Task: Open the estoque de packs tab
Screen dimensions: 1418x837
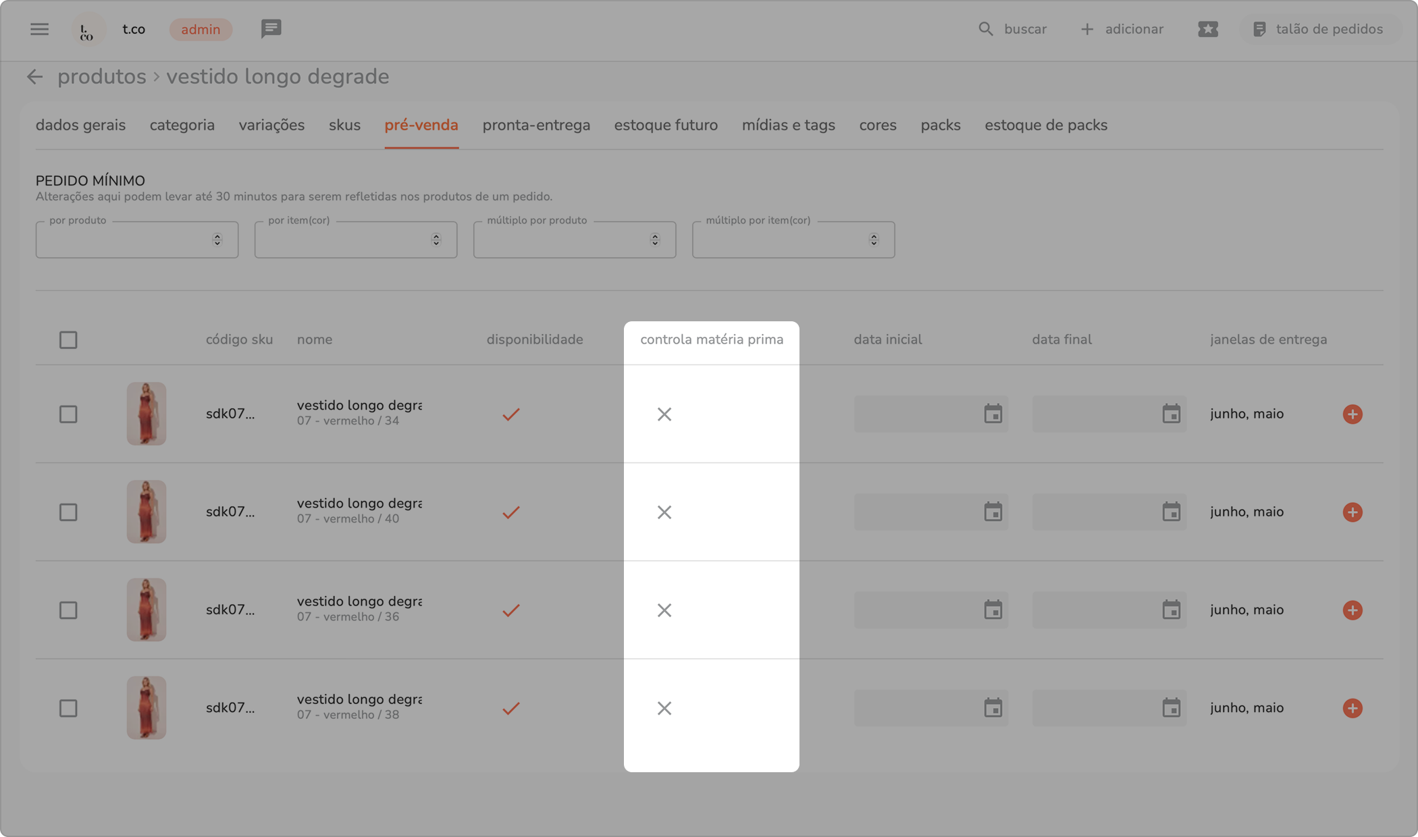Action: 1045,125
